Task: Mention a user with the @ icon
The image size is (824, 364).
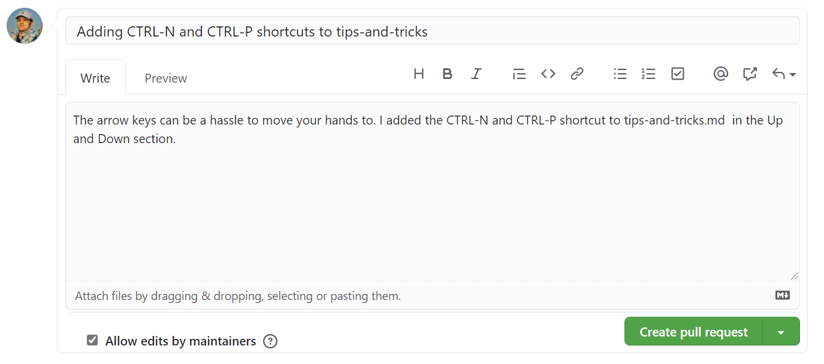Action: click(721, 74)
